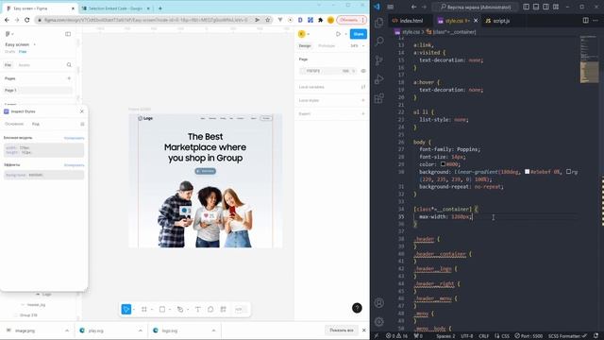Image resolution: width=604 pixels, height=340 pixels.
Task: Select the Rectangle shape tool in Figma
Action: (x=162, y=309)
